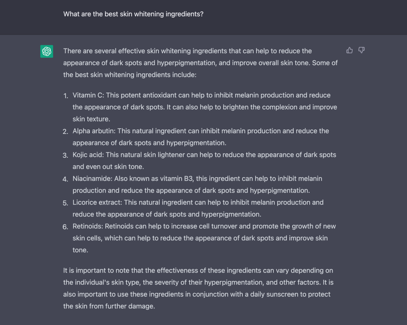Click the list number "6." marker
The image size is (407, 325).
click(x=66, y=227)
